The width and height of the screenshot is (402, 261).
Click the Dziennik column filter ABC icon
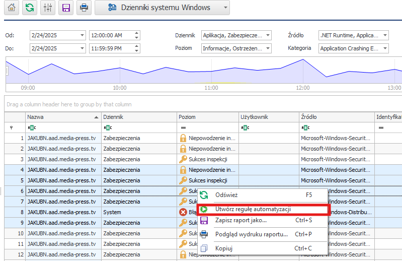click(x=108, y=127)
